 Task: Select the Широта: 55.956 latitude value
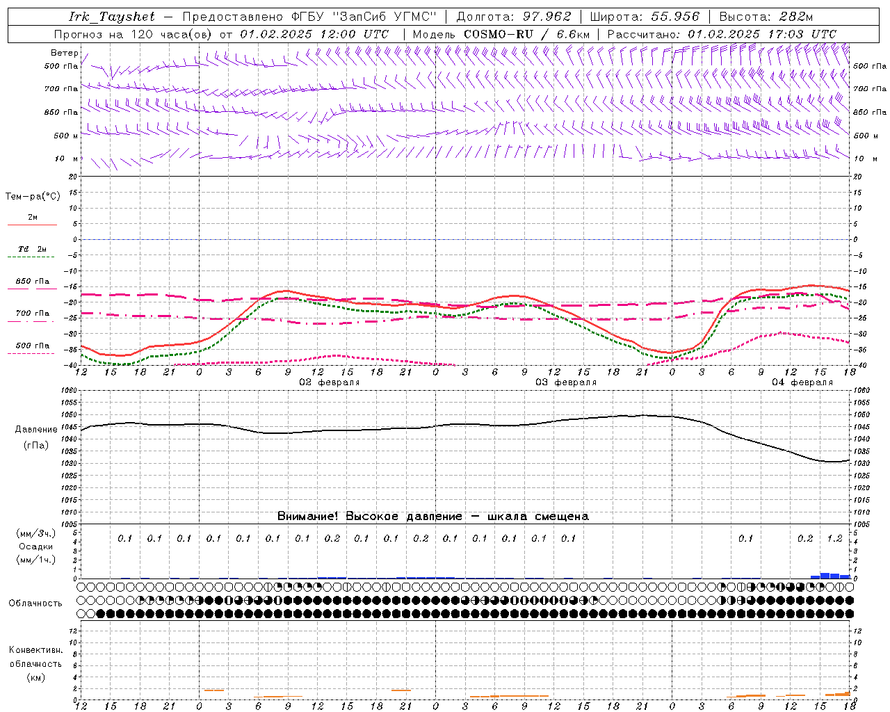645,17
